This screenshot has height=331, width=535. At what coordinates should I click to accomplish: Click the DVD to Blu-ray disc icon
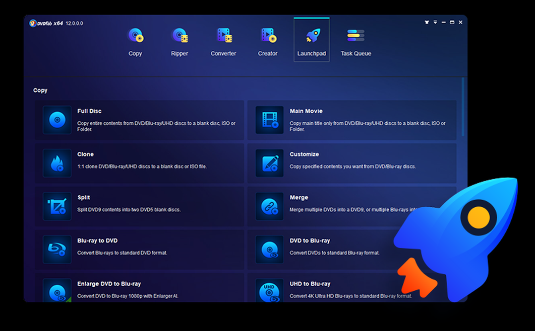[x=270, y=250]
